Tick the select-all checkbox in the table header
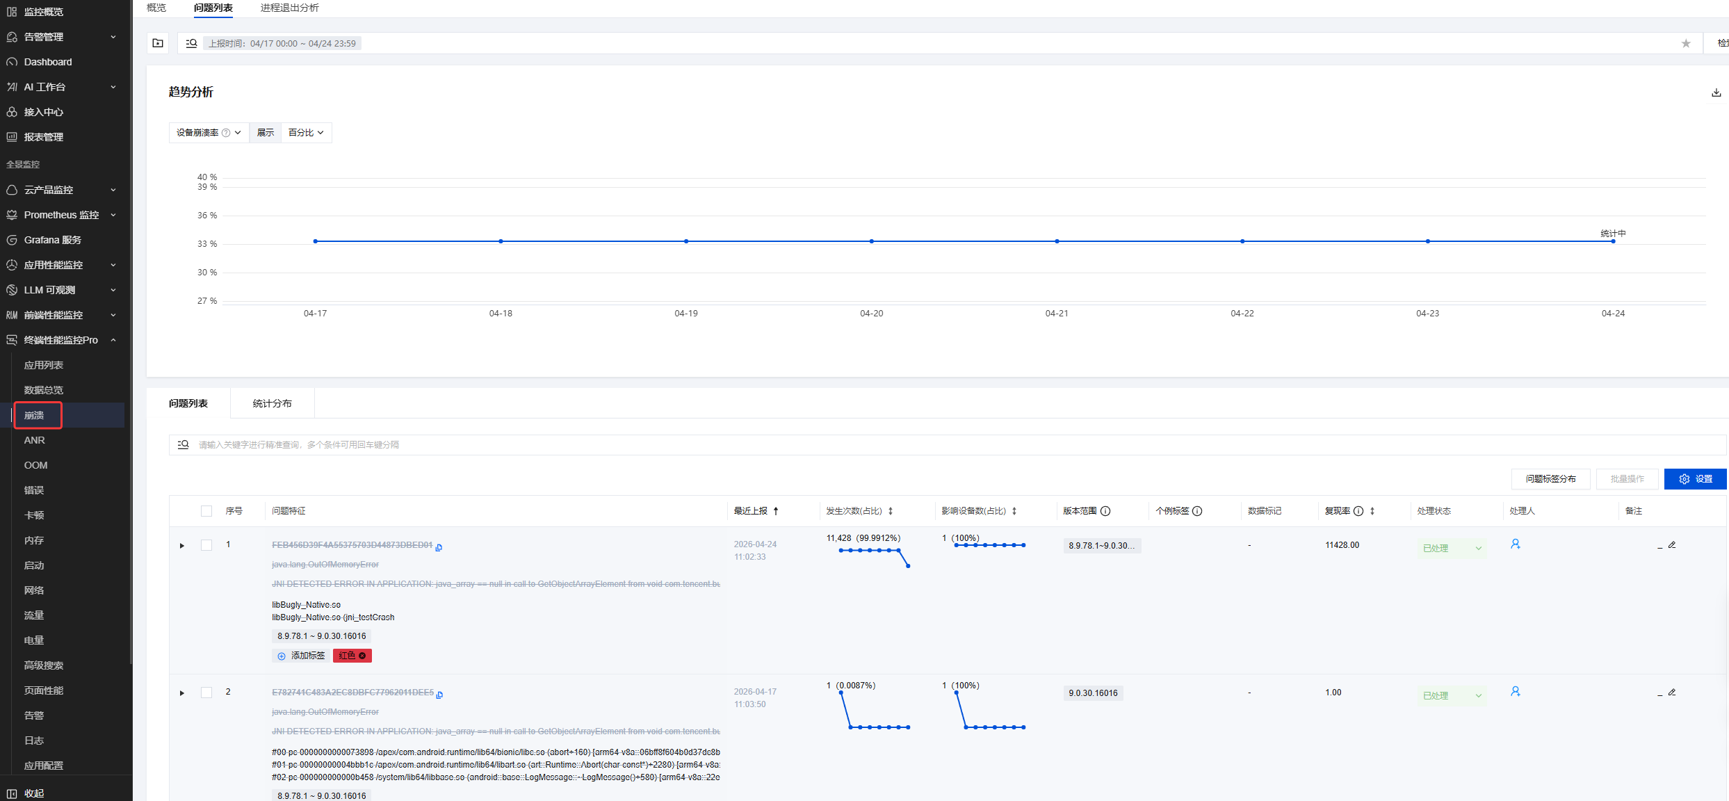The height and width of the screenshot is (801, 1729). point(206,511)
